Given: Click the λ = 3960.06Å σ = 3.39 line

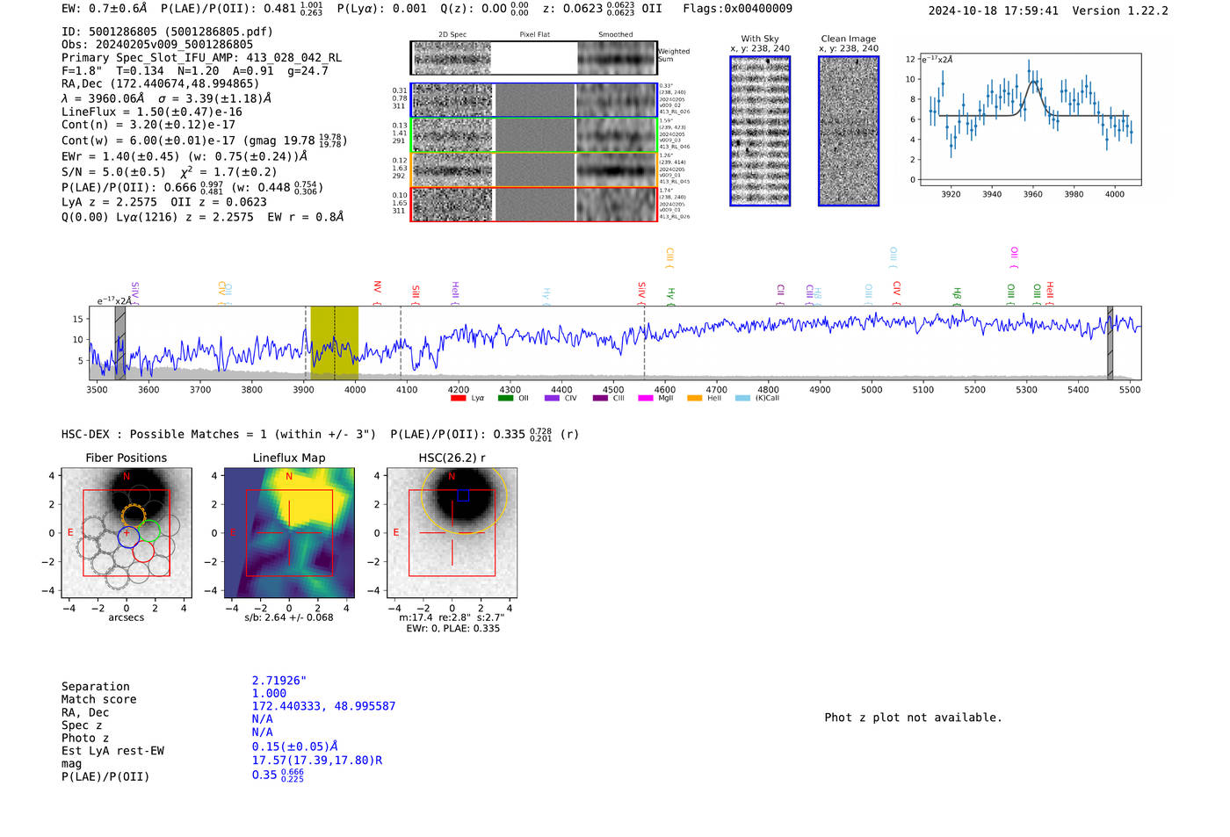Looking at the screenshot, I should pos(166,98).
